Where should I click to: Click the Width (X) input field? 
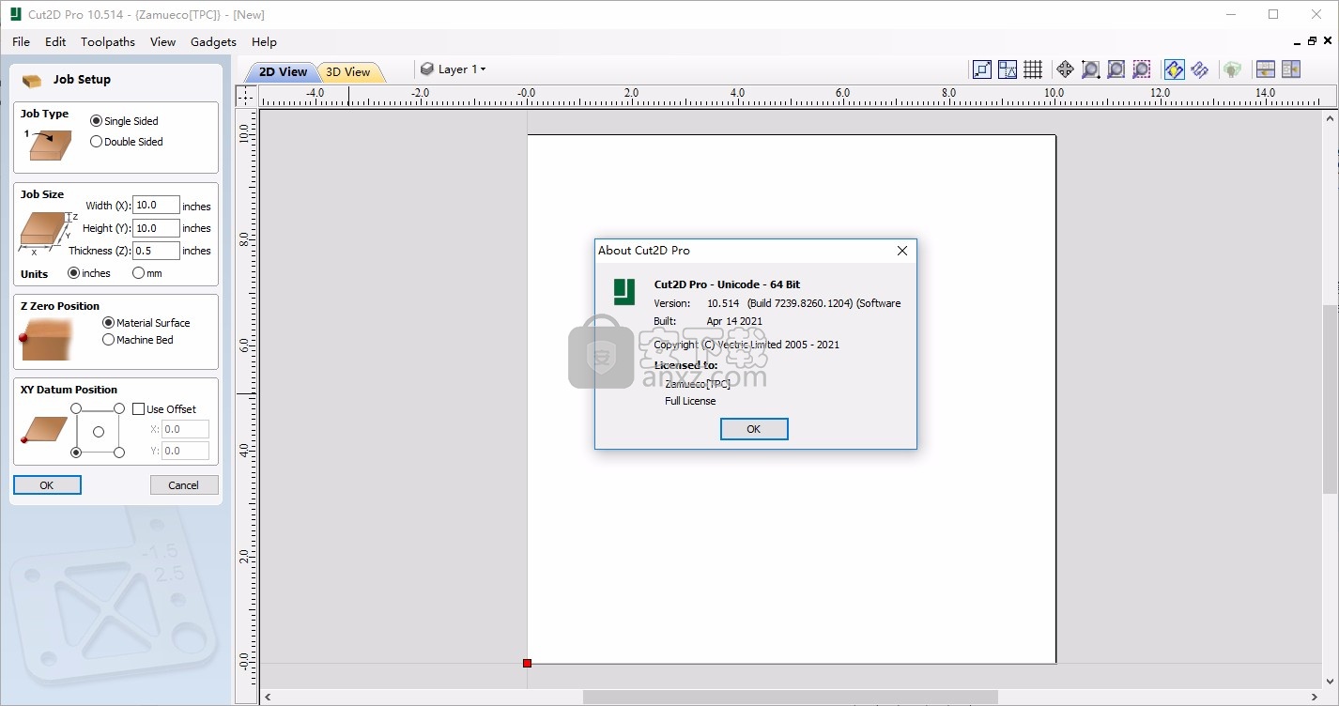(x=156, y=206)
